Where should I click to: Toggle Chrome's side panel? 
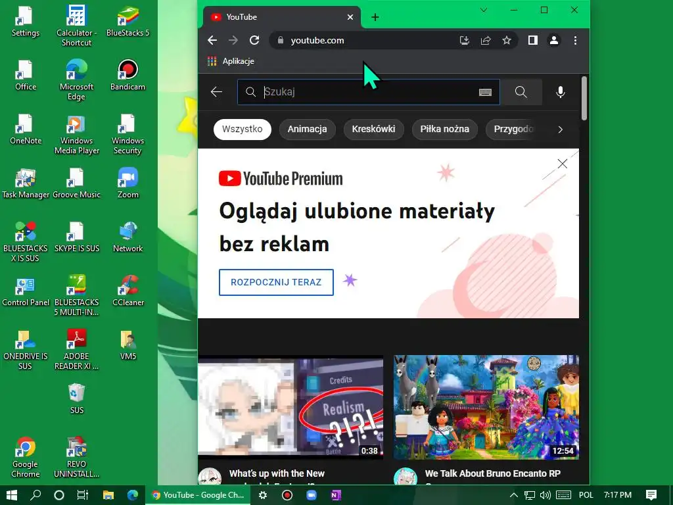pos(532,40)
